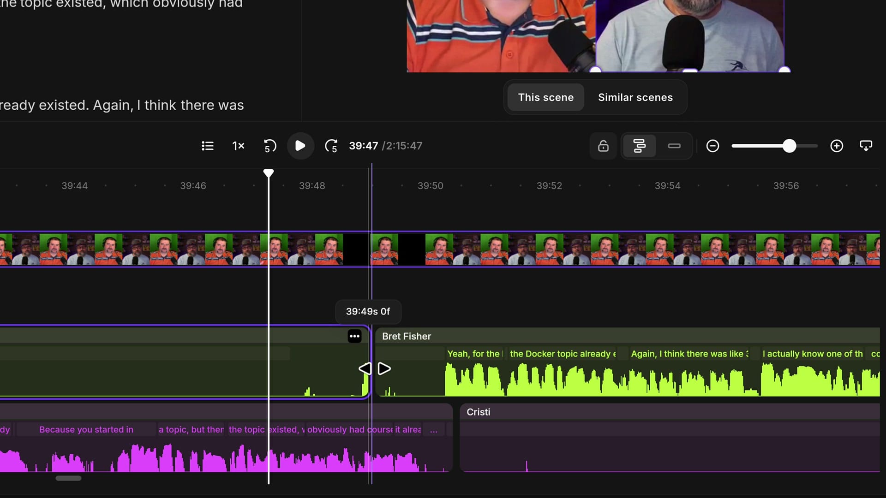Click the ellipsis caption in pink track
The image size is (886, 498).
pyautogui.click(x=434, y=429)
